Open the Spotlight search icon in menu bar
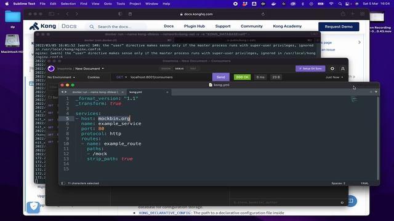The height and width of the screenshot is (221, 394). 340,4
